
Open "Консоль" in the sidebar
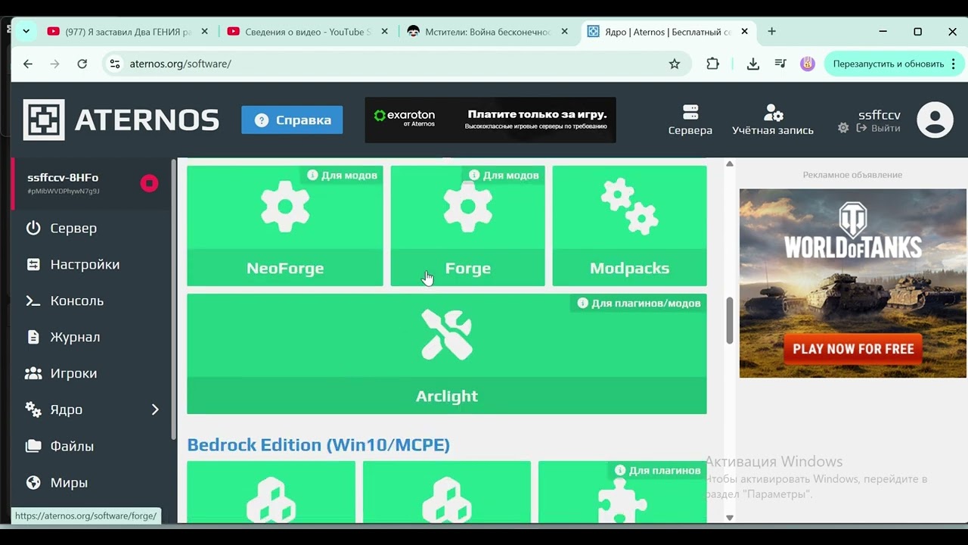(x=92, y=301)
